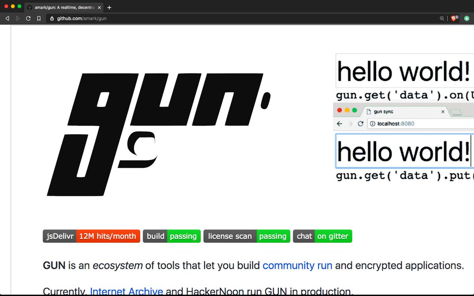Open the build passing badge
This screenshot has width=474, height=296.
172,236
